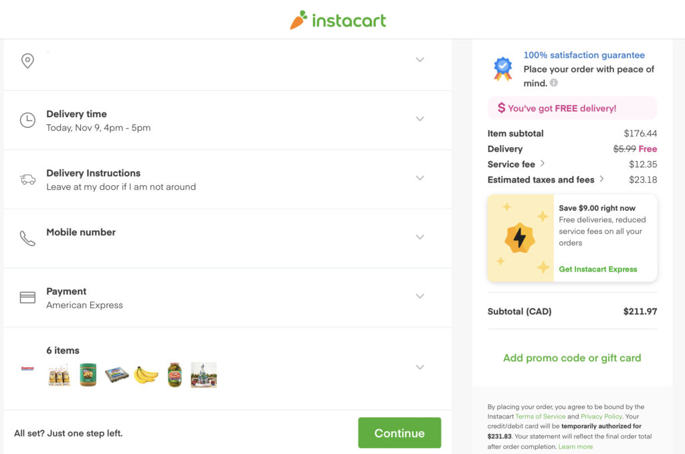Expand the Mobile number section
Screen dimensions: 685x454
420,237
